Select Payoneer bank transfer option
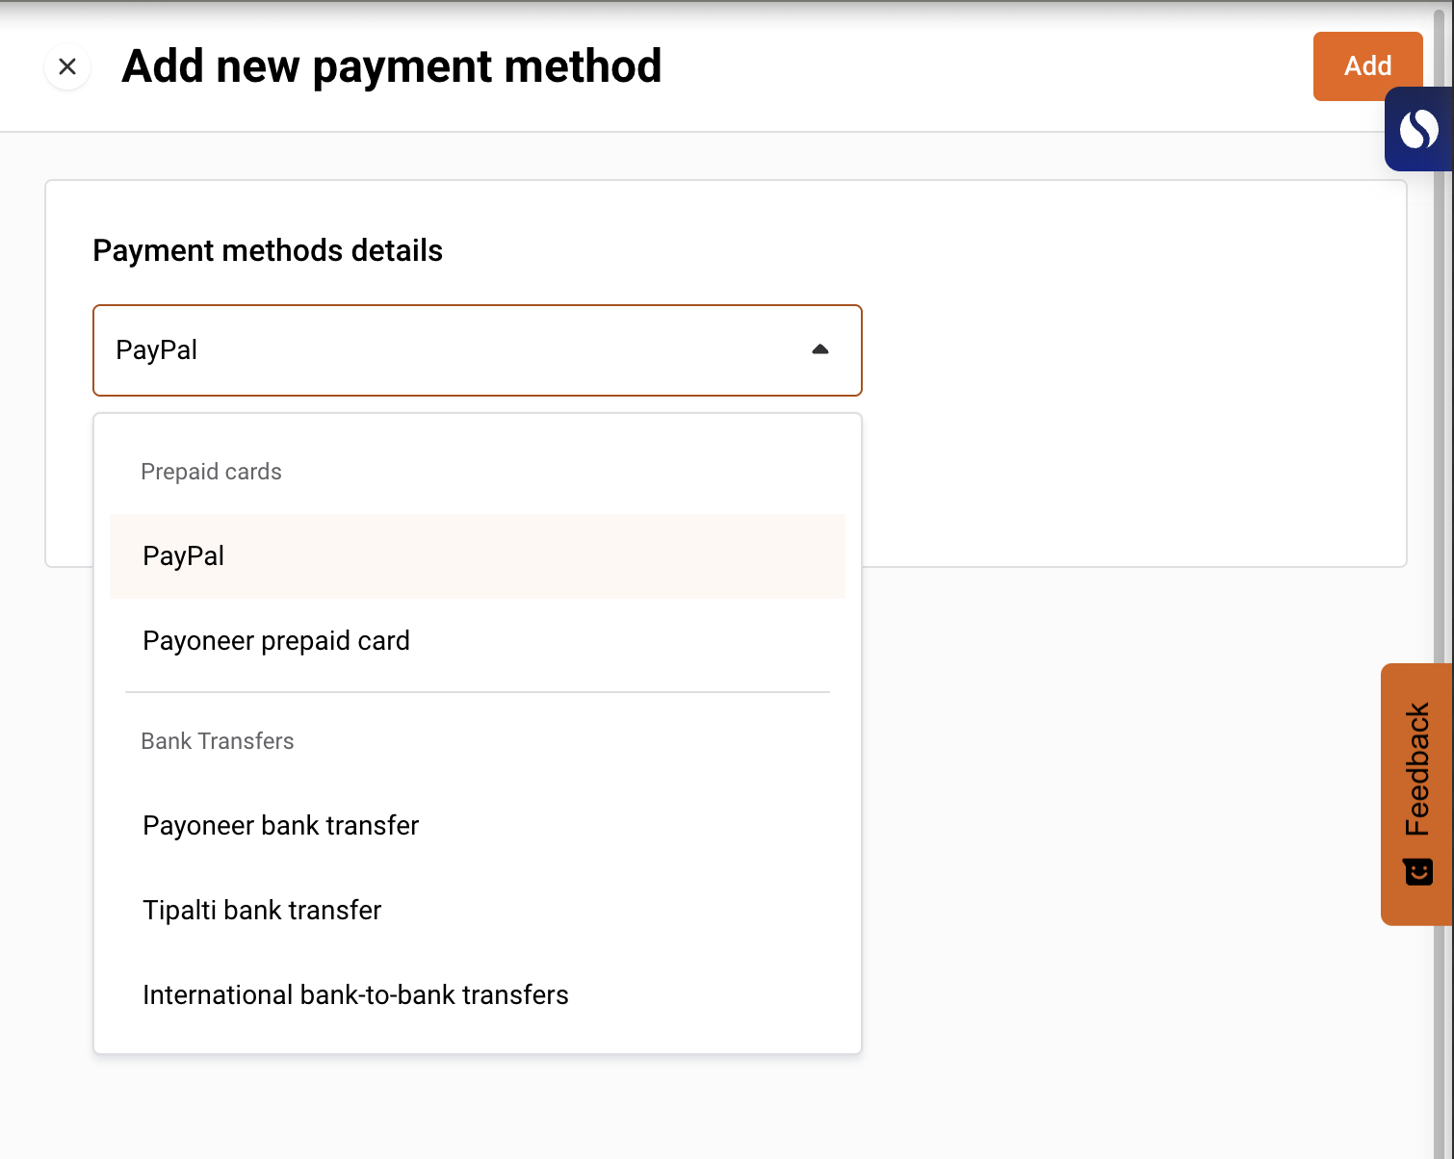This screenshot has height=1159, width=1454. pos(281,826)
